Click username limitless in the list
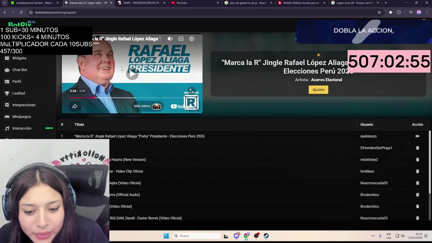Screen dimensions: 432x243 (x=367, y=171)
